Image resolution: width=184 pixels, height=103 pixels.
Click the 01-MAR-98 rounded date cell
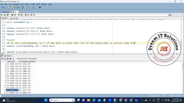pyautogui.click(x=25, y=92)
